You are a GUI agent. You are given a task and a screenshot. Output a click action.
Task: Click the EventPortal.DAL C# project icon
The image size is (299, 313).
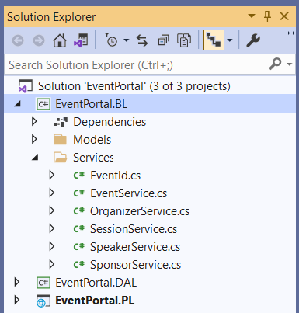pos(43,283)
